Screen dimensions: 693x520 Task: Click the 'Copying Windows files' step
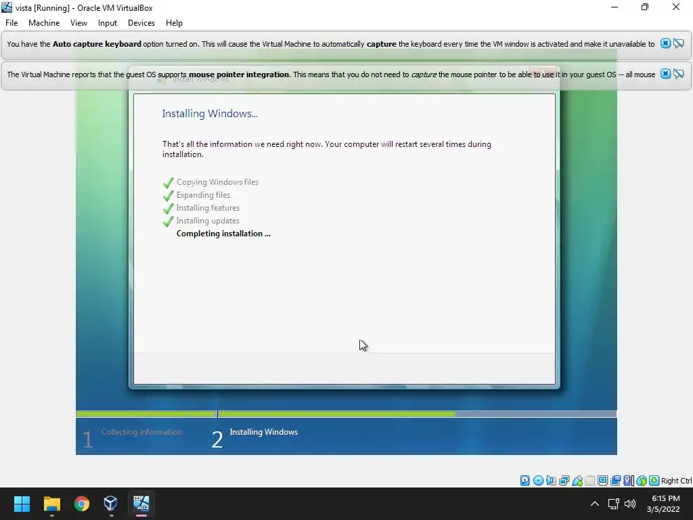(217, 181)
